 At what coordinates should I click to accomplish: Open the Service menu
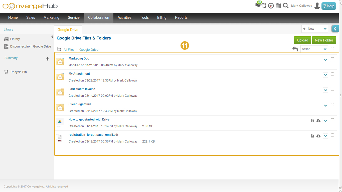(74, 17)
